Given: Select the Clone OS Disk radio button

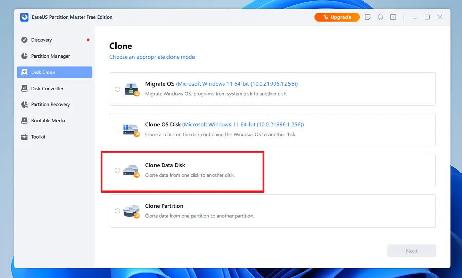Looking at the screenshot, I should 118,130.
